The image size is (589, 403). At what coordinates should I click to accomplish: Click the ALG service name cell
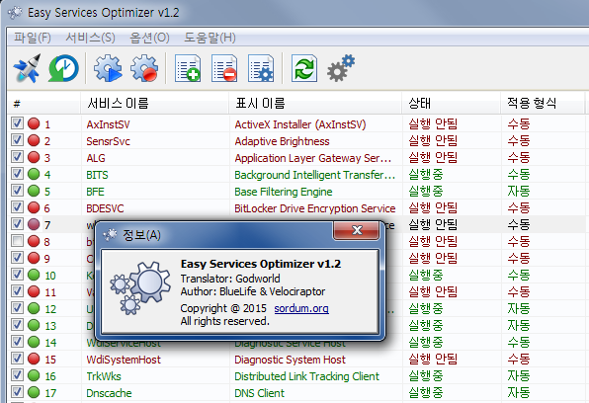coord(96,158)
